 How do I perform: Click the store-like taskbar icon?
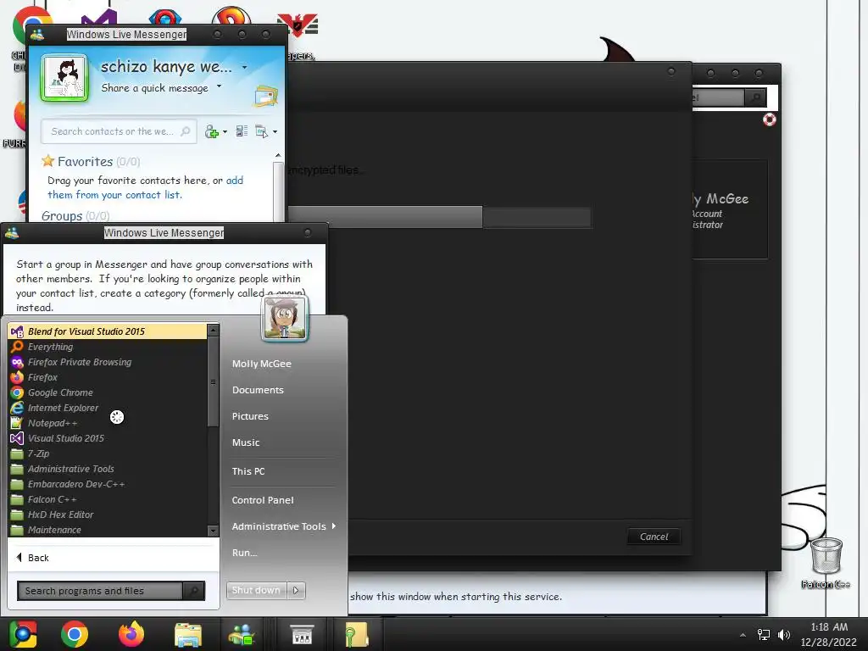click(x=303, y=634)
